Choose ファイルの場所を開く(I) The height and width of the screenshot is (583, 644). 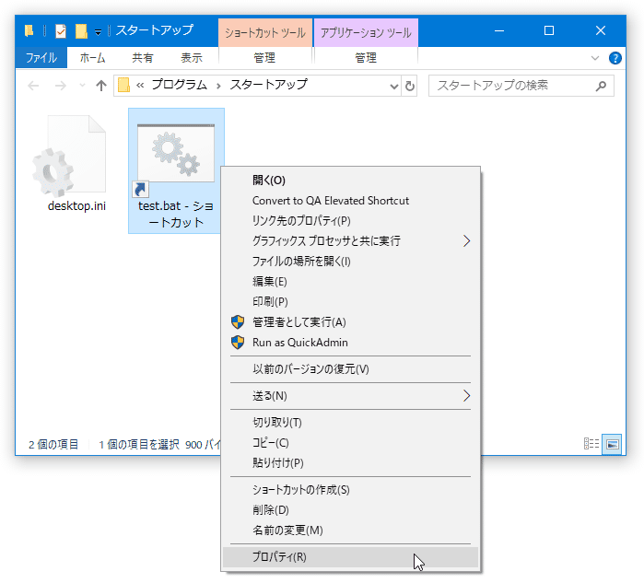coord(350,262)
